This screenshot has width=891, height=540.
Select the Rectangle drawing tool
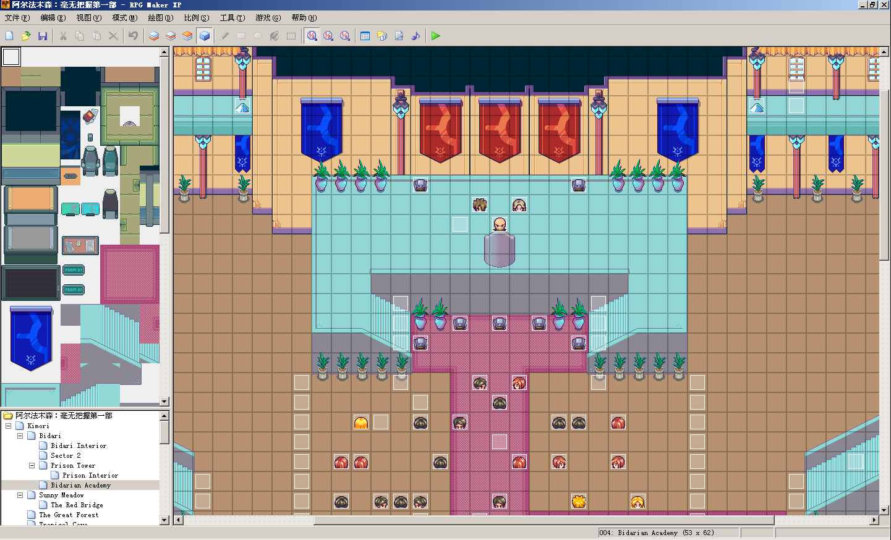tap(241, 36)
